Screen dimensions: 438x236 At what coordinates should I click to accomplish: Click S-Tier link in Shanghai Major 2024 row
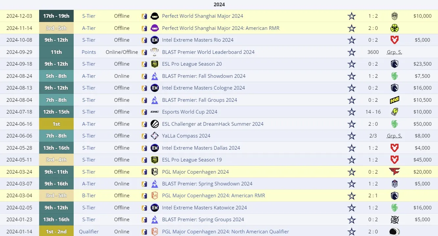89,16
